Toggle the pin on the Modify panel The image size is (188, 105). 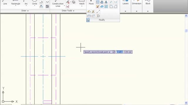[x=88, y=20]
